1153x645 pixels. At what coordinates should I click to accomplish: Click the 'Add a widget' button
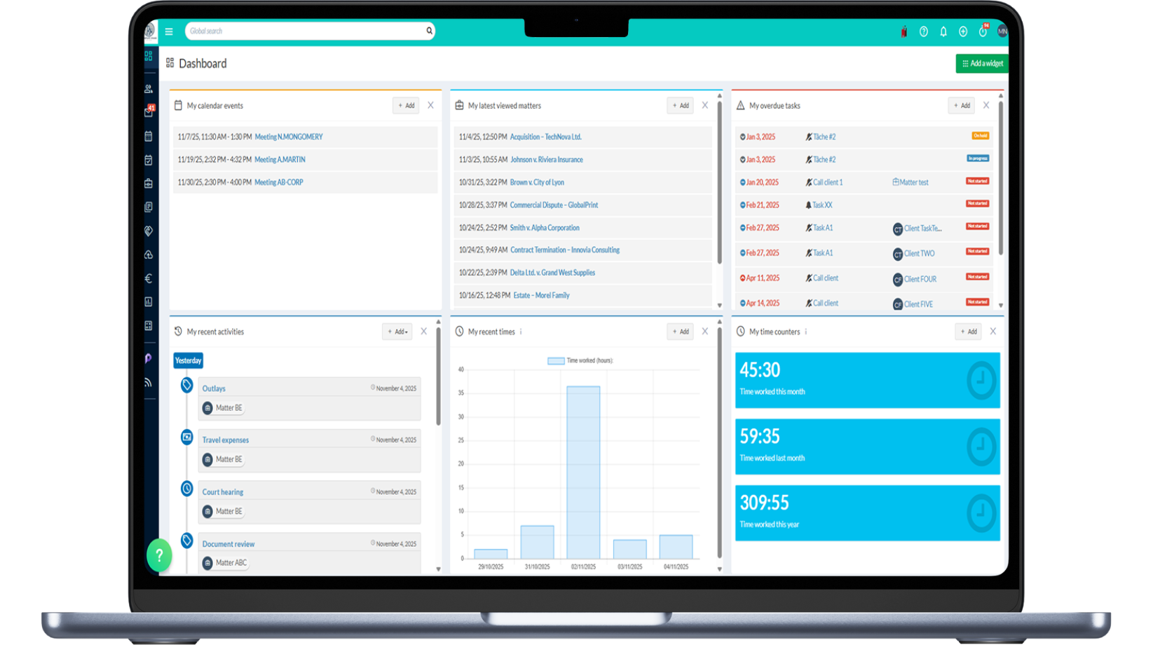click(x=982, y=64)
